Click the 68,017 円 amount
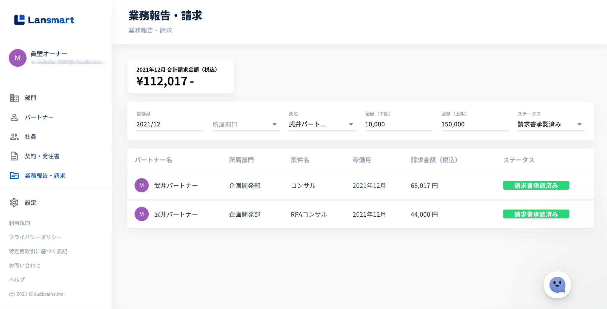The height and width of the screenshot is (309, 607). (424, 186)
